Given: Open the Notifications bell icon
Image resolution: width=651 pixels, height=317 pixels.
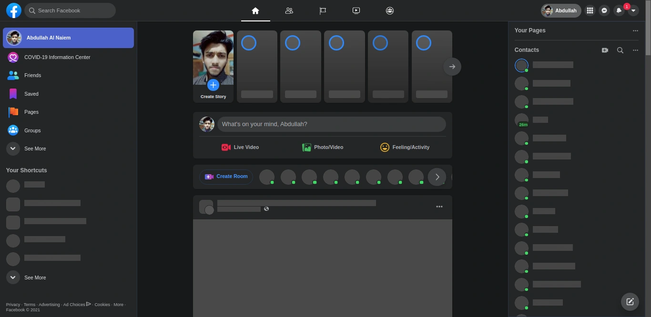Looking at the screenshot, I should 619,10.
